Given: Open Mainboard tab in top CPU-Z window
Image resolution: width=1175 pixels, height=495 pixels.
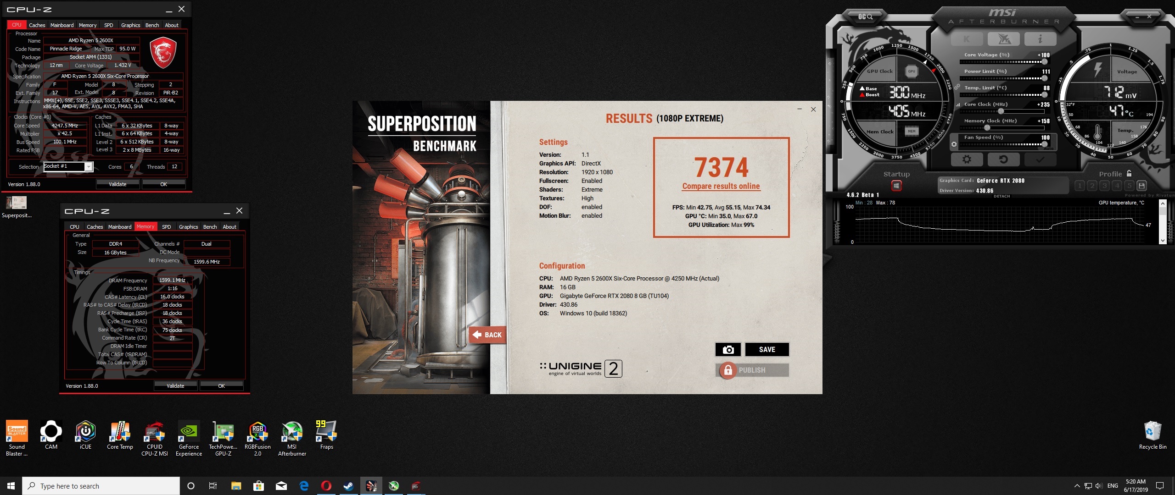Looking at the screenshot, I should pos(62,25).
